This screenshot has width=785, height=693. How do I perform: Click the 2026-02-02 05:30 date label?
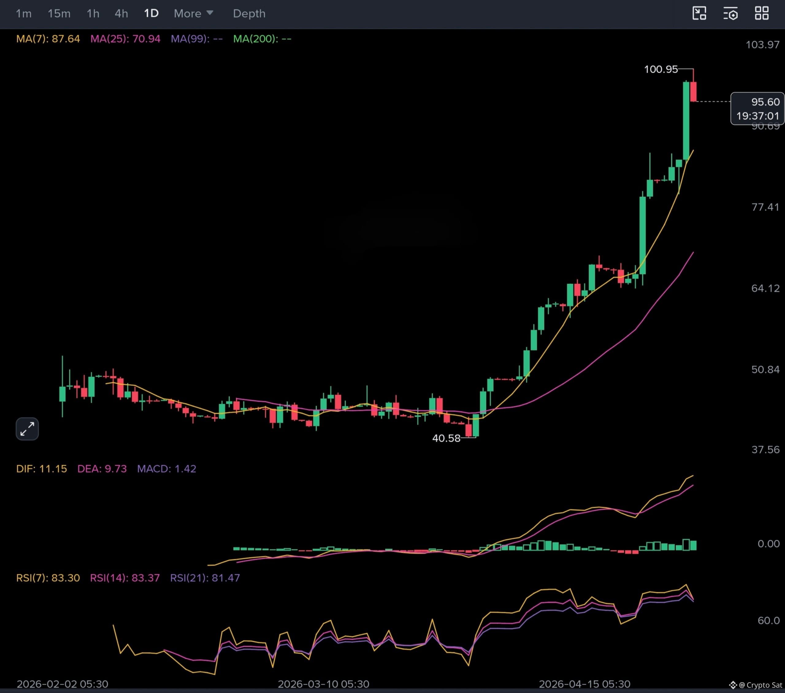[x=63, y=684]
